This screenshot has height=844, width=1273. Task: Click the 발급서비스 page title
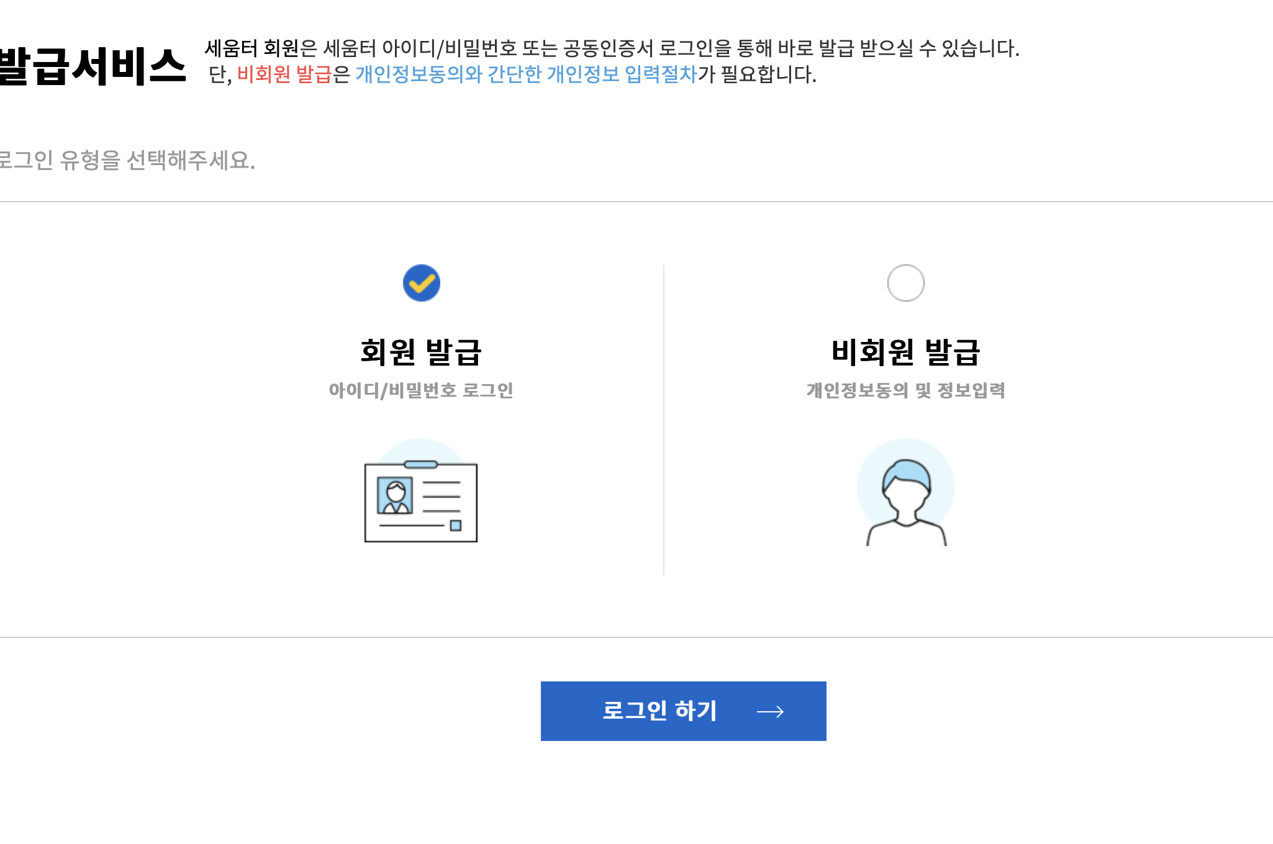click(x=92, y=66)
